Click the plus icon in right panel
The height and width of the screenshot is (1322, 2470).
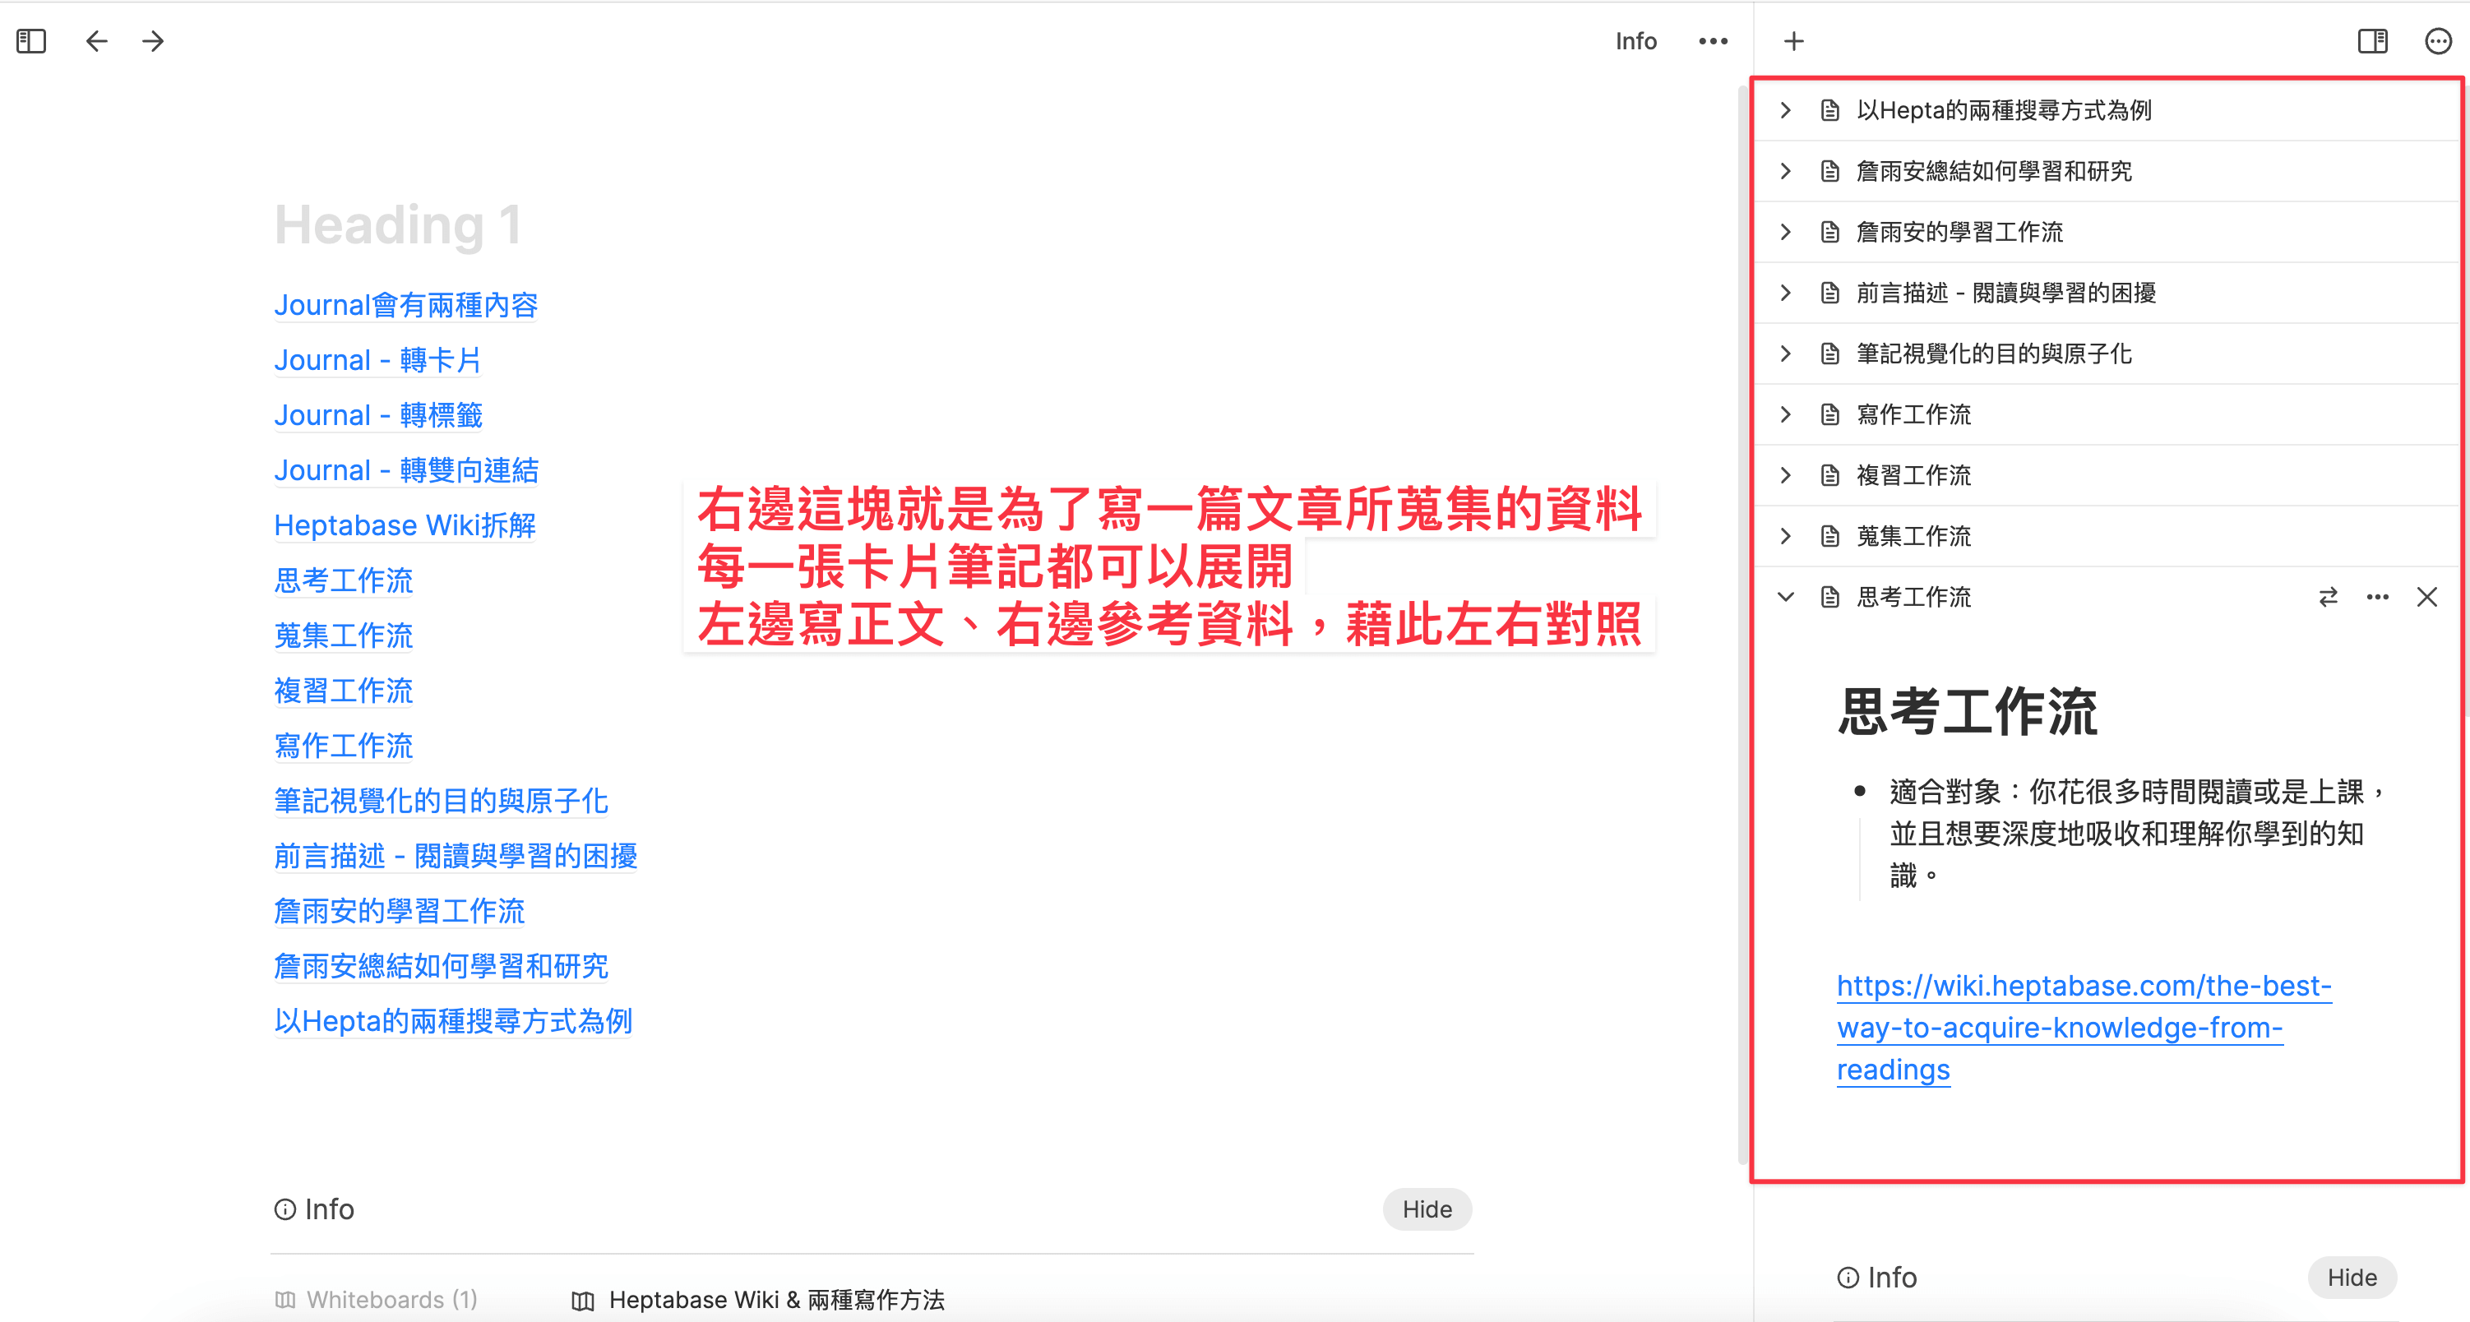[1793, 41]
